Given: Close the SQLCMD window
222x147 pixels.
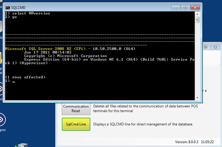Looking at the screenshot, I should 195,7.
